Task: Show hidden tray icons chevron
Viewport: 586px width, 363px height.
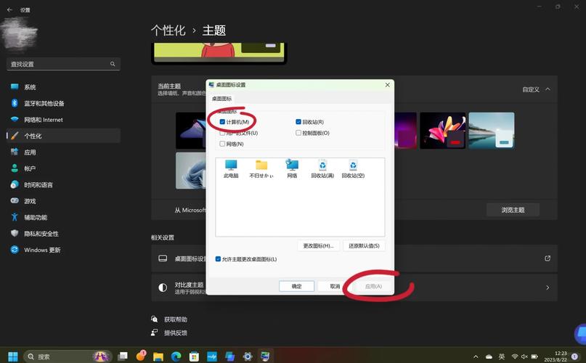Action: pos(476,356)
